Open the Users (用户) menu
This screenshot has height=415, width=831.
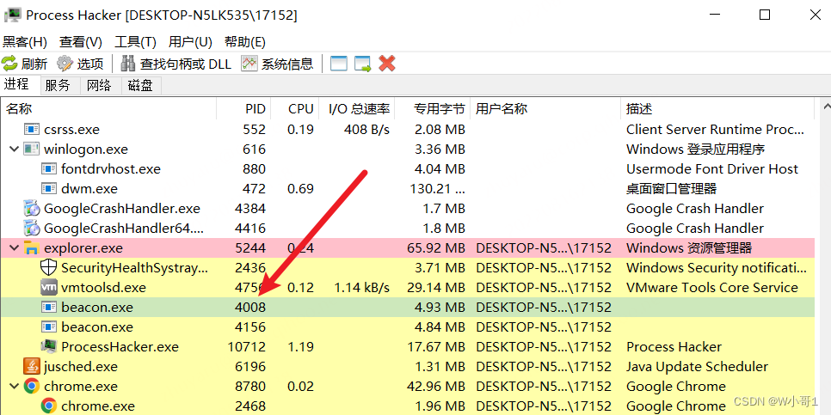click(x=190, y=42)
